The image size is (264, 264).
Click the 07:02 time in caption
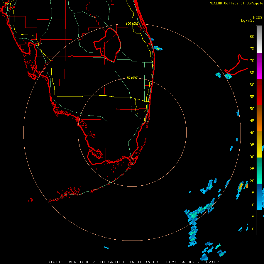click(213, 262)
